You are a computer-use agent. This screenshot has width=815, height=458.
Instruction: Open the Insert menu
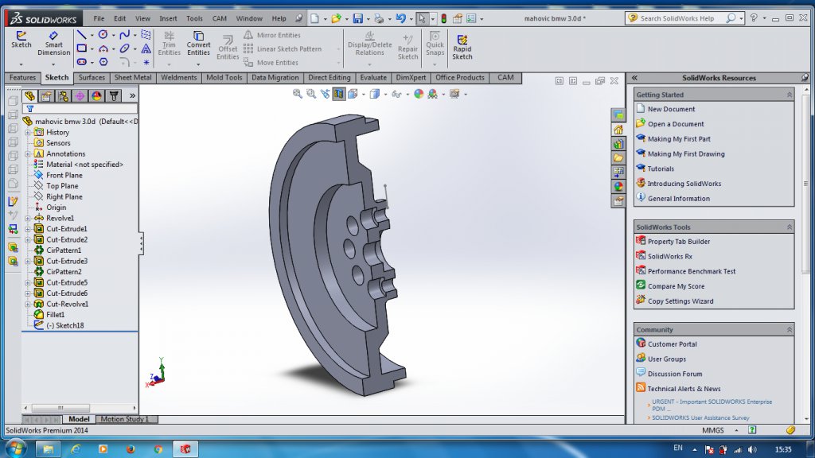tap(168, 18)
